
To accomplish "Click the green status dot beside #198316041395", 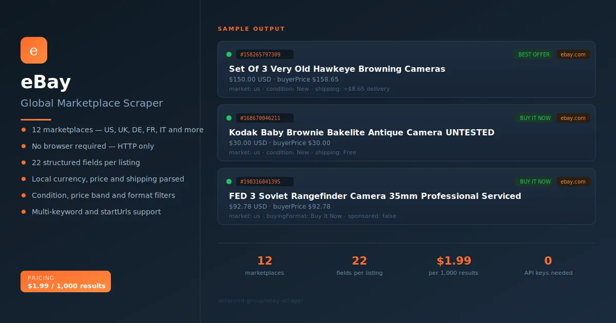I will (x=229, y=181).
